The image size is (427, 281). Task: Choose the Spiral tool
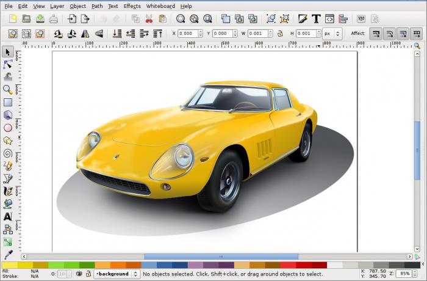tap(7, 153)
